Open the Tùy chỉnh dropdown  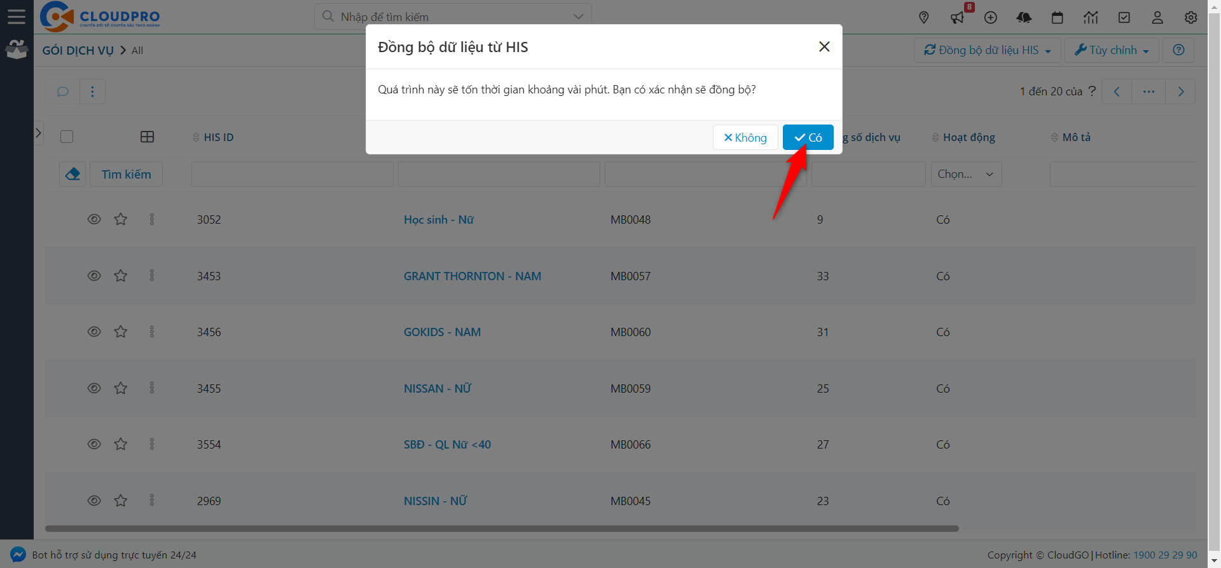tap(1112, 50)
